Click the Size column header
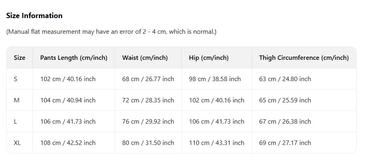Image resolution: width=365 pixels, height=161 pixels. 20,58
